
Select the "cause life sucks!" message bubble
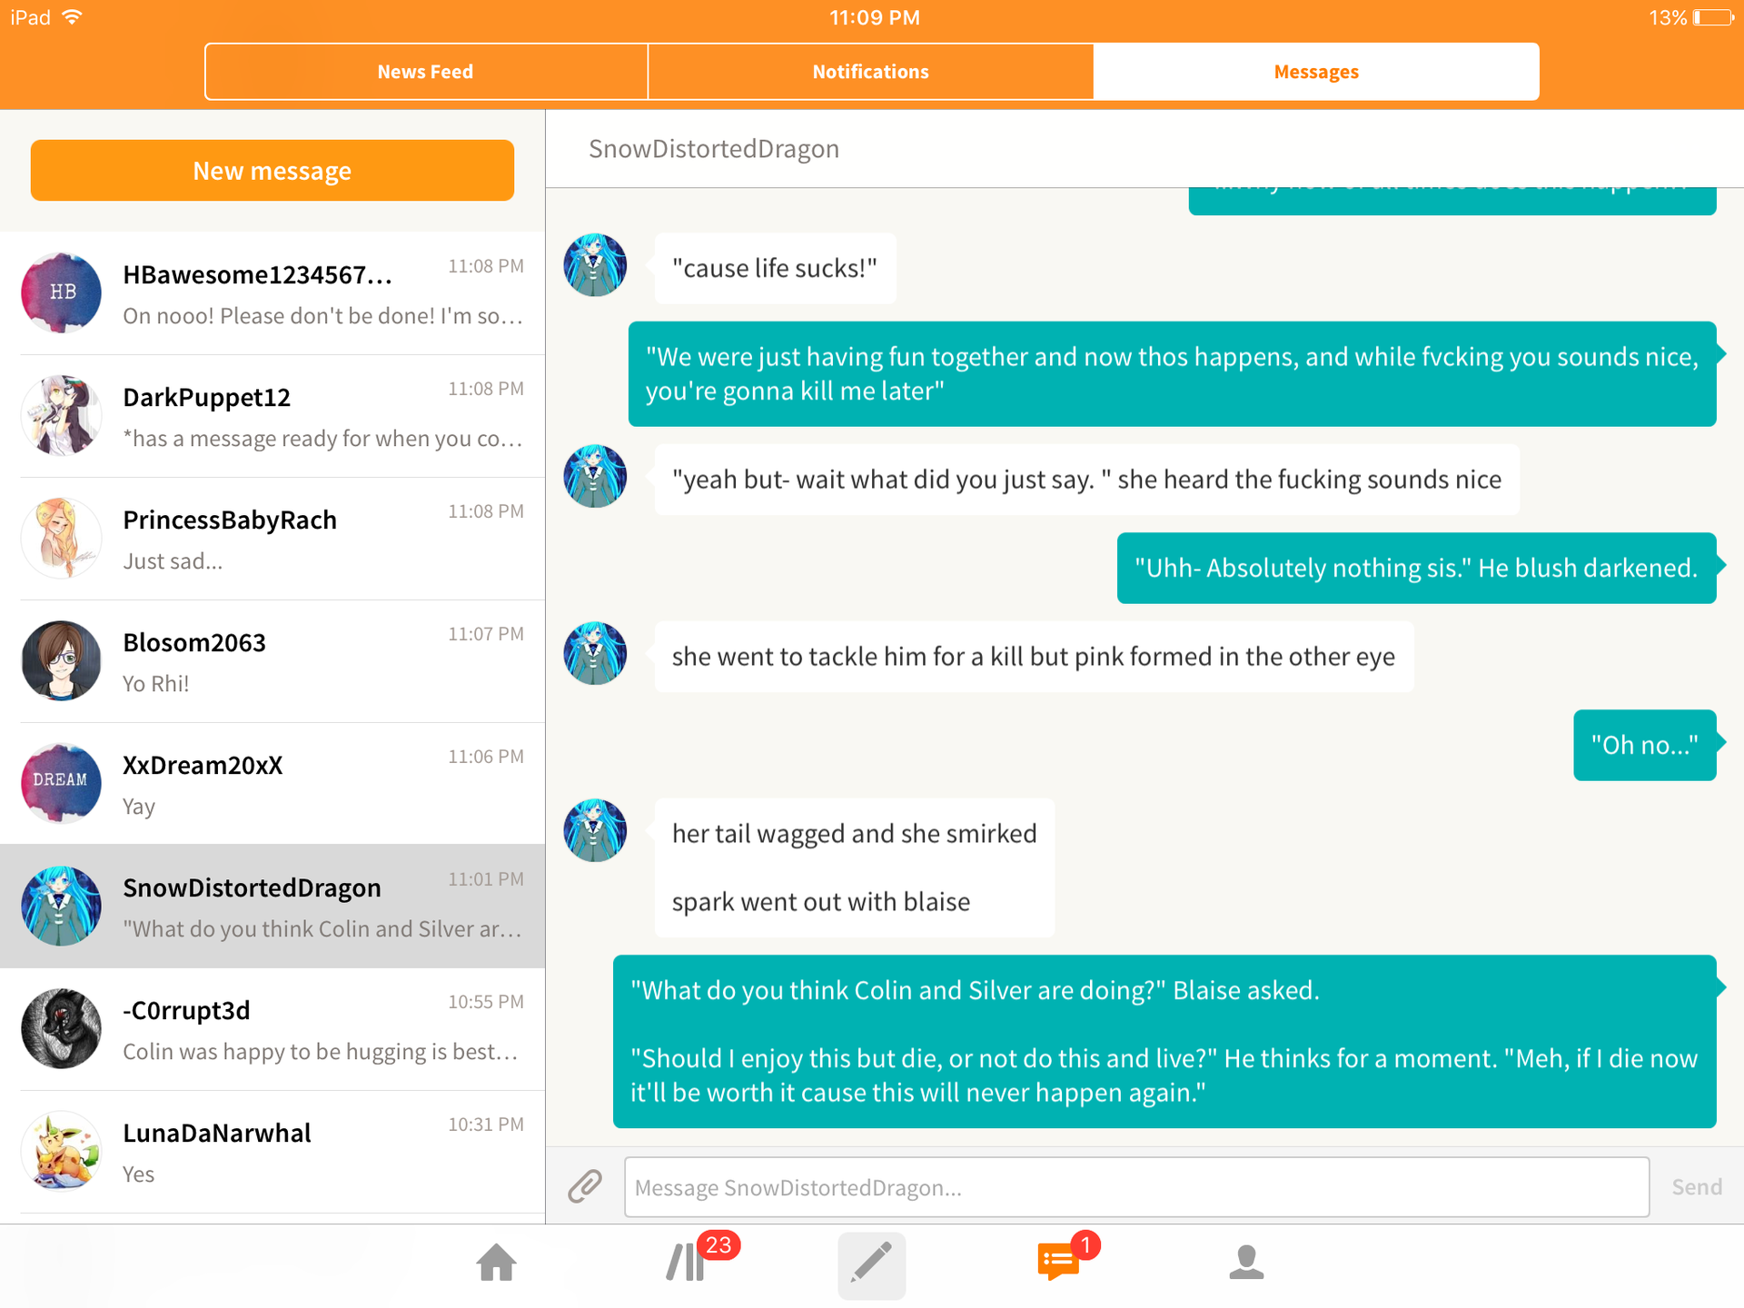coord(775,268)
